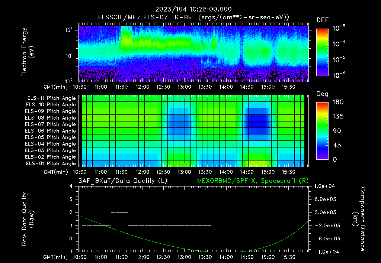Click GMT(min) label of the pitch angle panel
The height and width of the screenshot is (263, 381).
coord(56,172)
